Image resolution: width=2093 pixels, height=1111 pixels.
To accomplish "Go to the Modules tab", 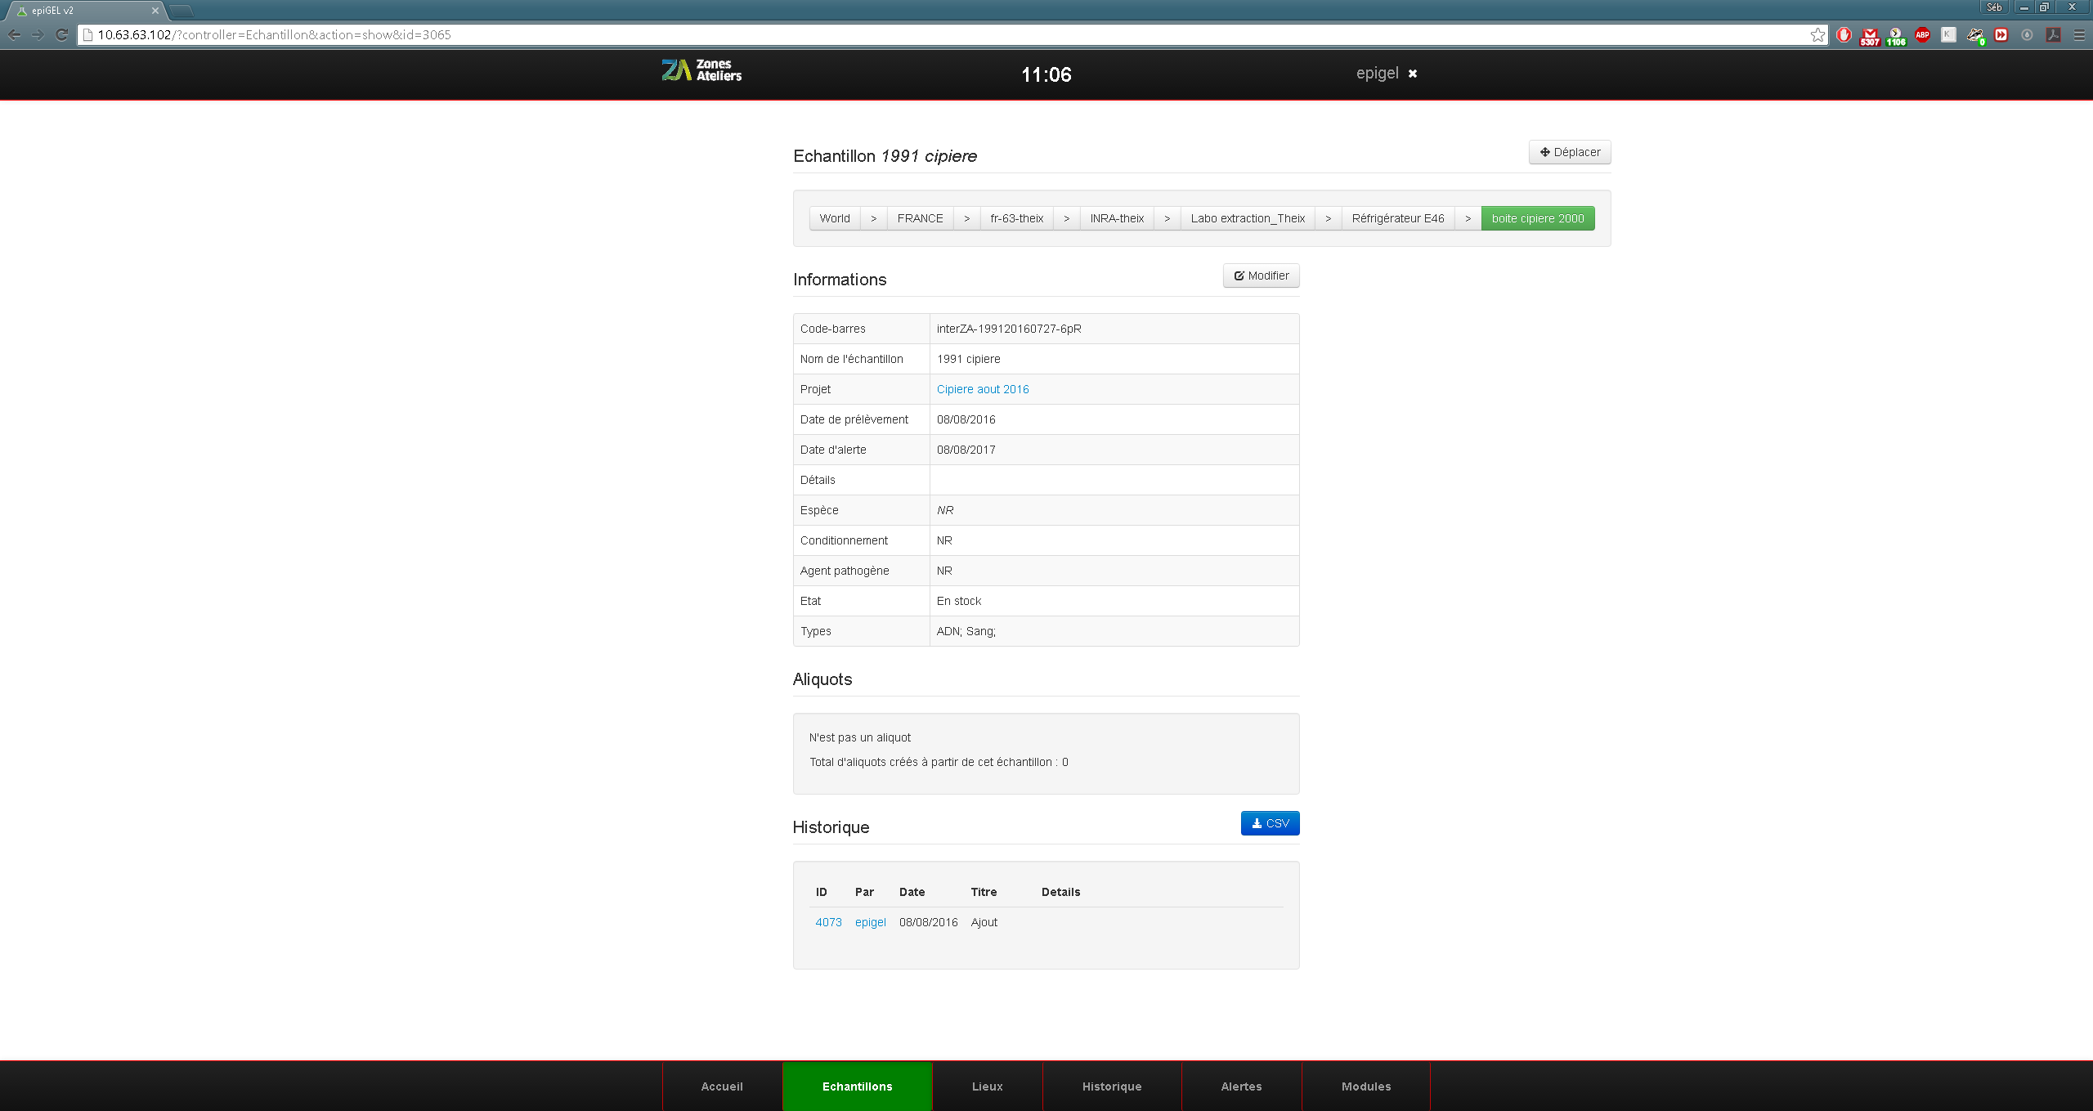I will tap(1365, 1086).
